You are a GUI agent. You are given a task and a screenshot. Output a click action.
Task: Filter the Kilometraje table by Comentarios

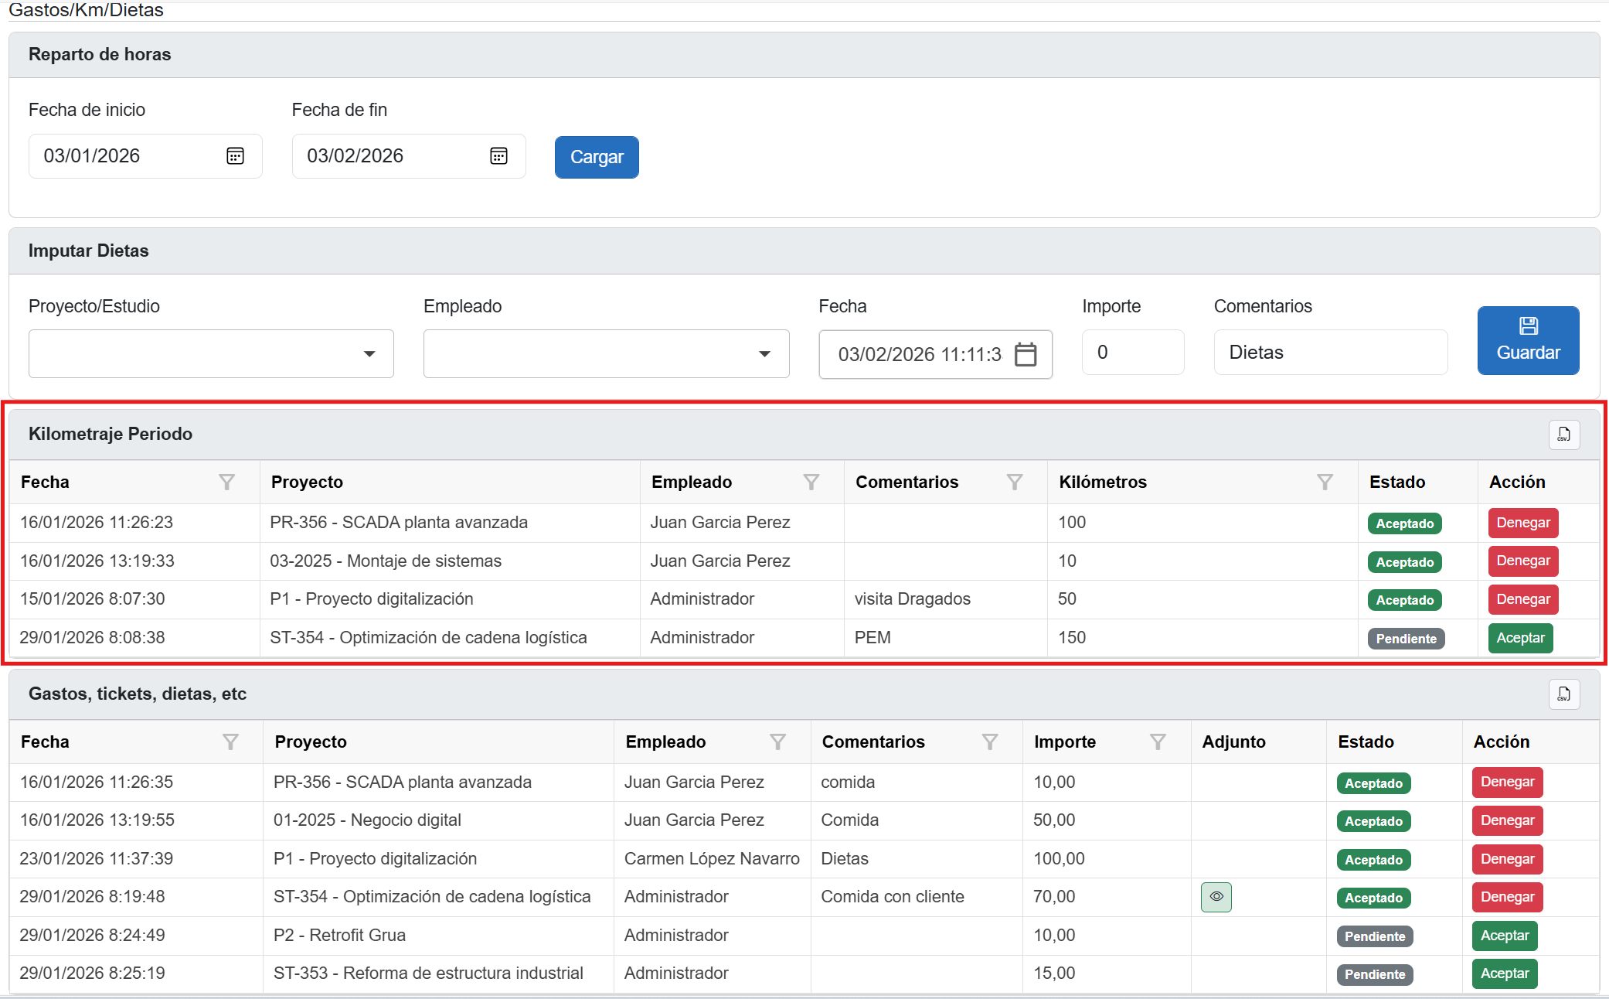[x=1015, y=482]
